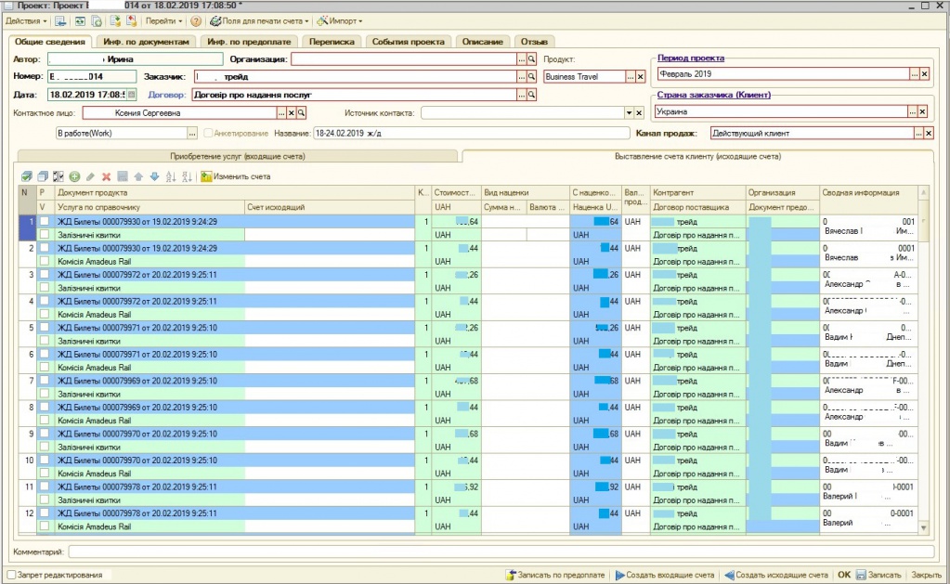Image resolution: width=950 pixels, height=584 pixels.
Task: Search Заказчик with the magnifier icon
Action: [x=531, y=77]
